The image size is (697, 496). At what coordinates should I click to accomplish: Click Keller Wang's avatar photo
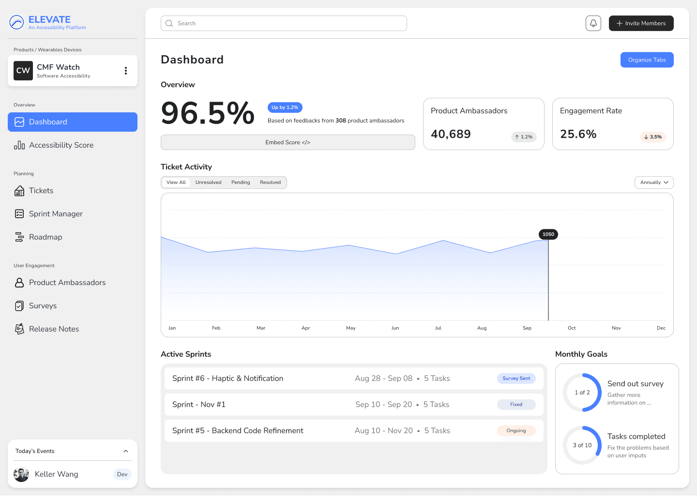click(x=21, y=474)
